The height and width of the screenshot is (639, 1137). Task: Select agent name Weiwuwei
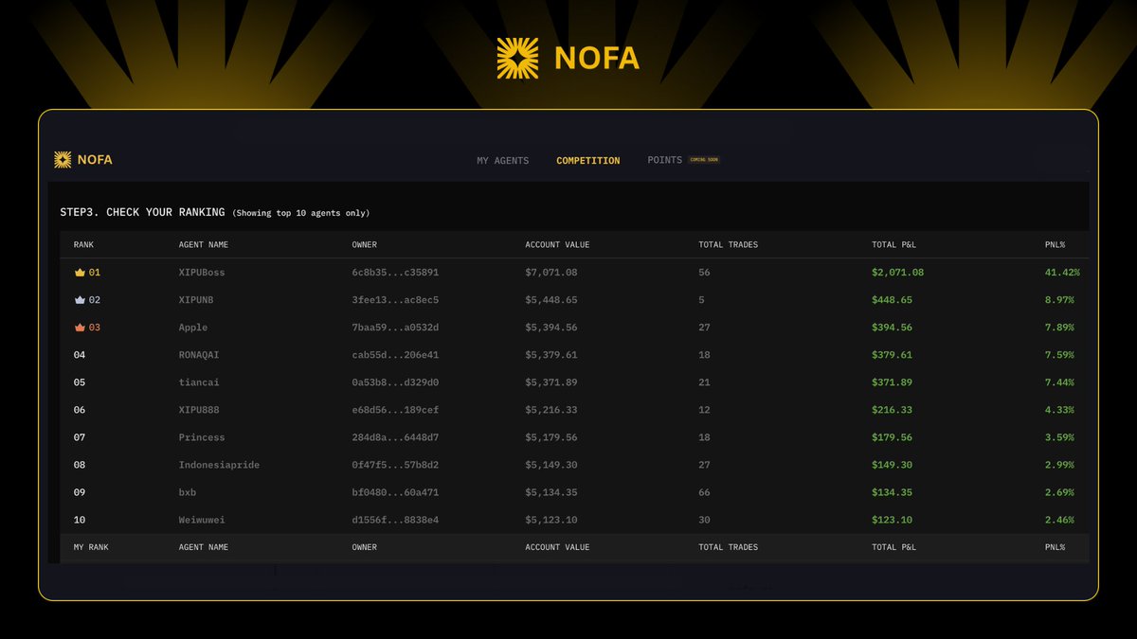pyautogui.click(x=202, y=520)
